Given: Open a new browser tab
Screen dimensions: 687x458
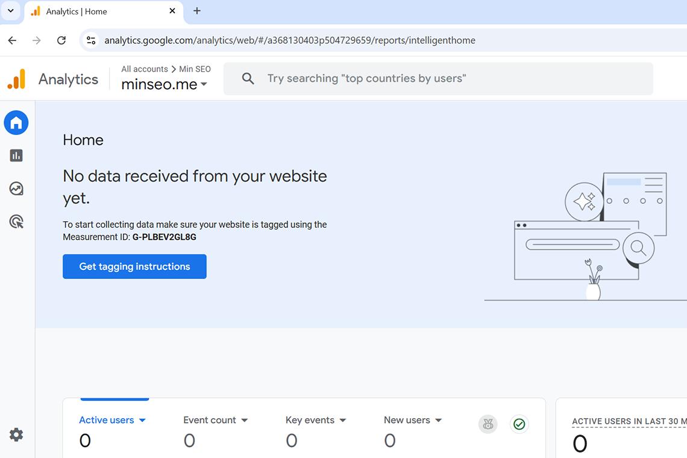Looking at the screenshot, I should point(197,11).
